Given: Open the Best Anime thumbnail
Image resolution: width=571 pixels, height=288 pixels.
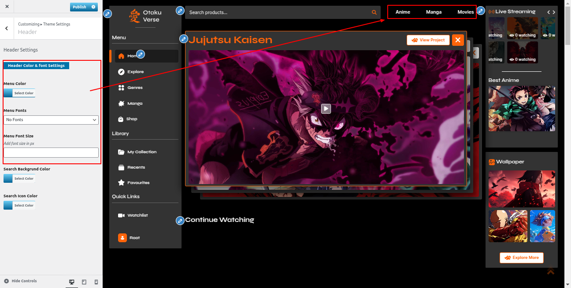Looking at the screenshot, I should click(522, 108).
